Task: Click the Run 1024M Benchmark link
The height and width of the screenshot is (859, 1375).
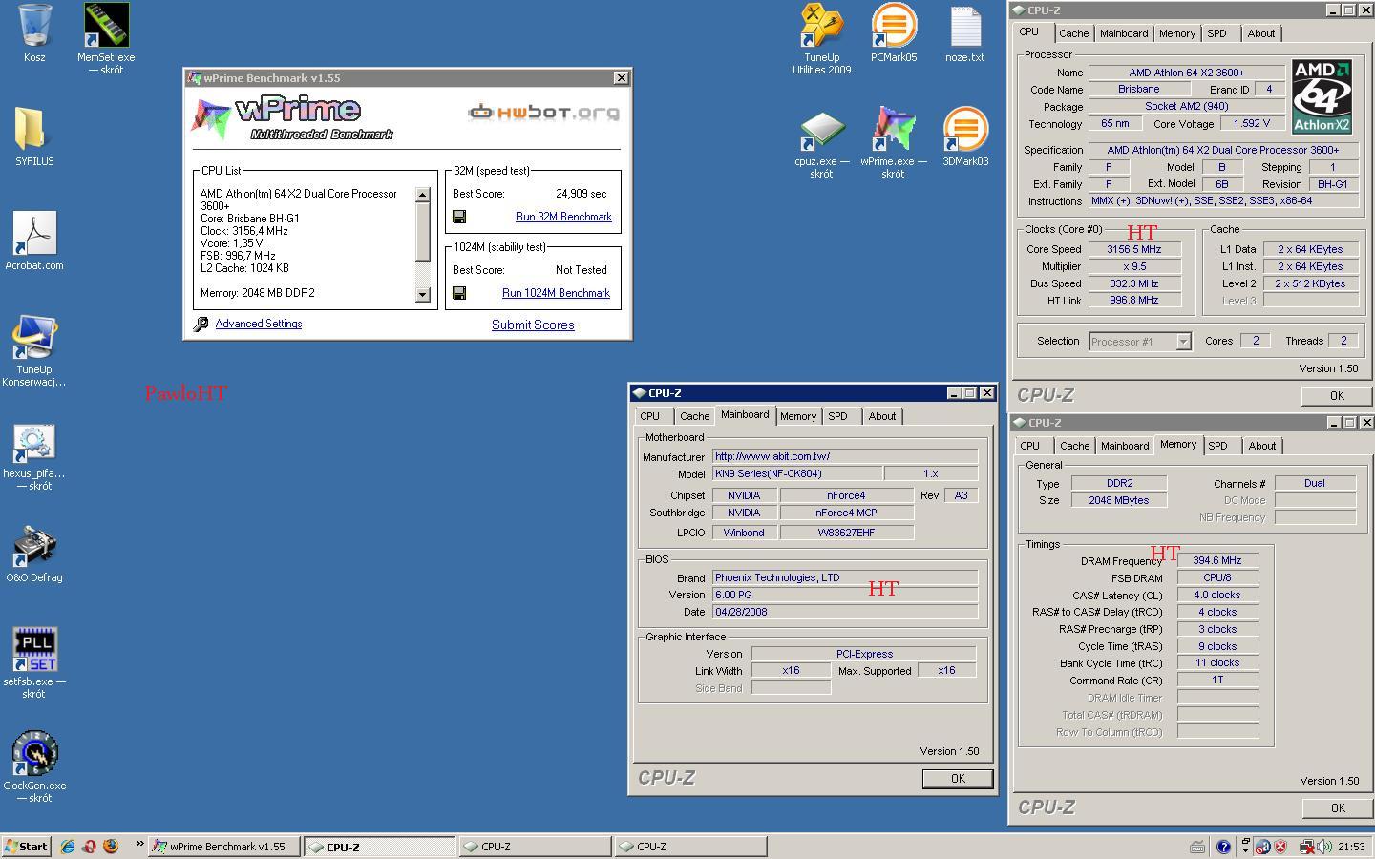Action: [x=556, y=293]
